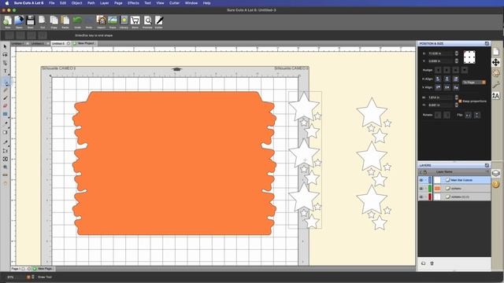Open the Fill & Stroke palette panel icon
Screen dimensions: 504x283
click(x=496, y=73)
